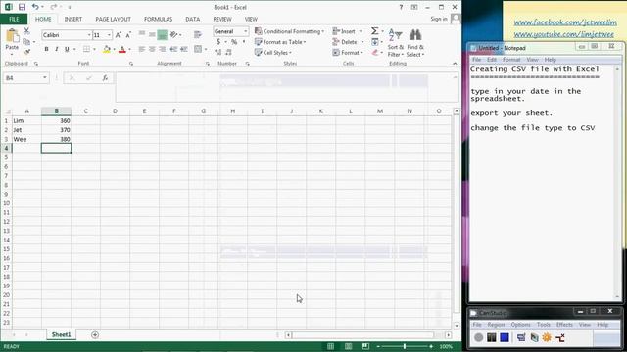The width and height of the screenshot is (627, 352).
Task: Select the Sheet1 worksheet tab
Action: pos(61,334)
